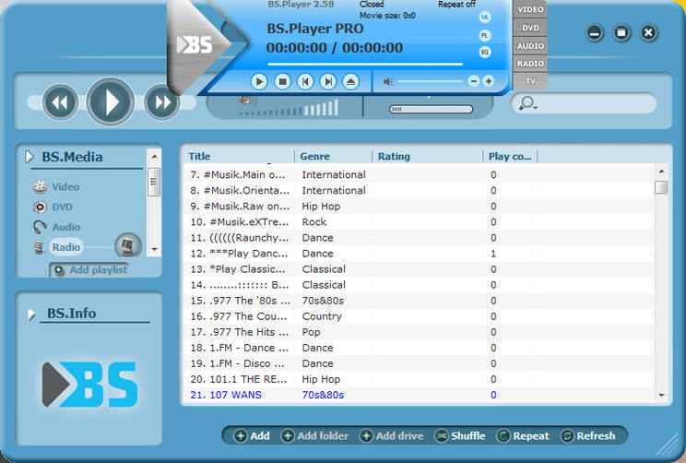Sort by the Title column header

[x=199, y=156]
